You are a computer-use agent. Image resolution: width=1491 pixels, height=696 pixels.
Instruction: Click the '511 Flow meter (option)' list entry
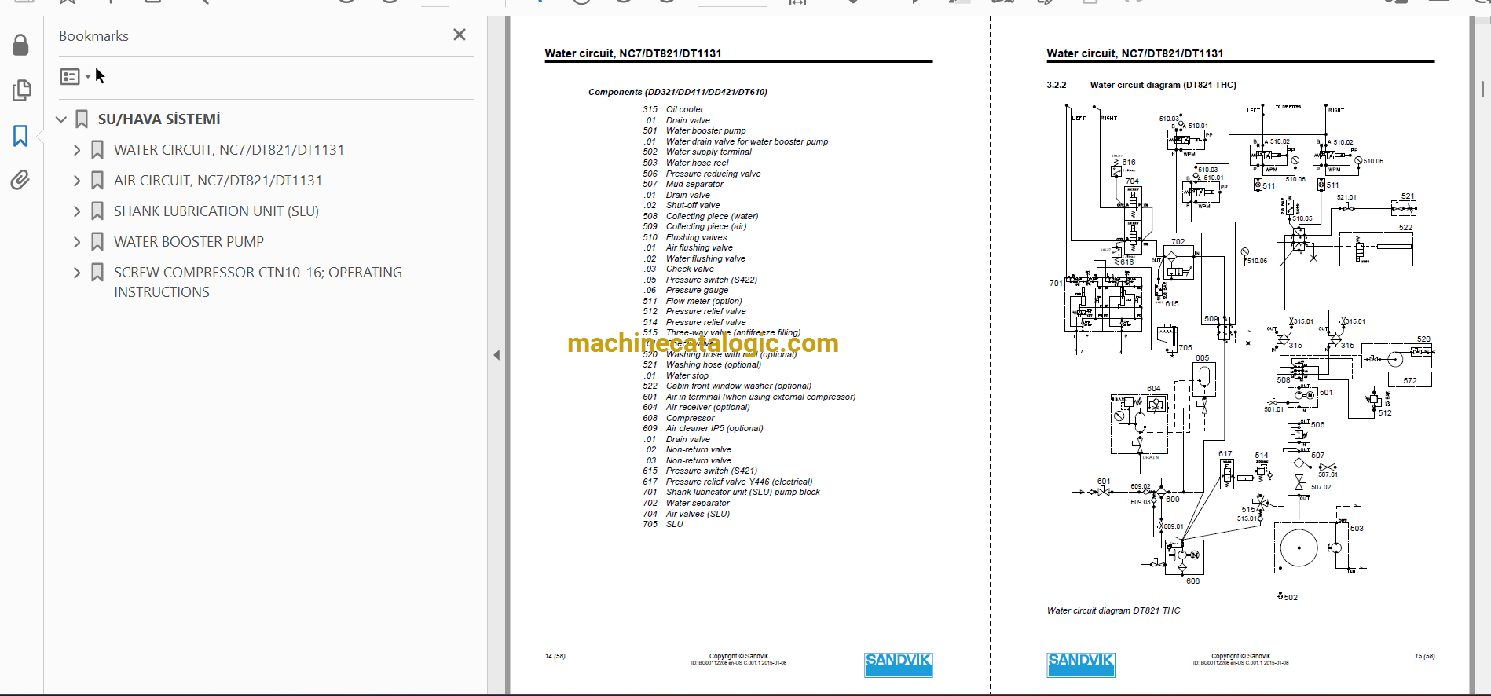coord(692,301)
